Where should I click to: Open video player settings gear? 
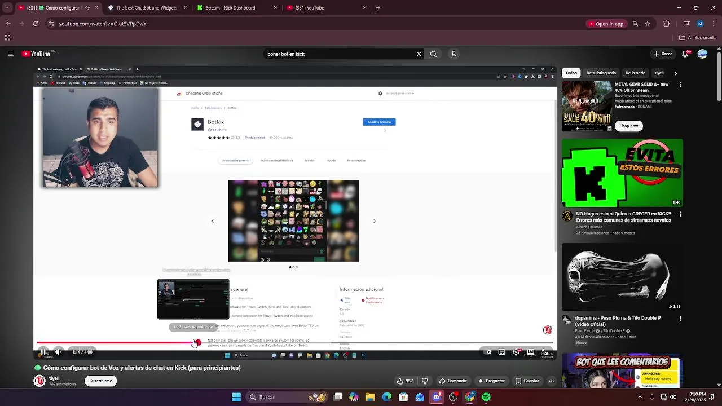pyautogui.click(x=516, y=352)
